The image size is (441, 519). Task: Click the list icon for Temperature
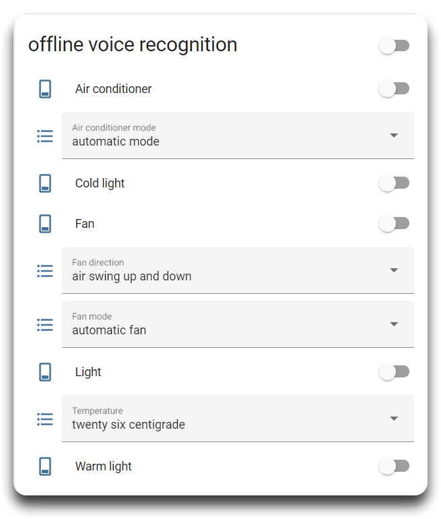[x=45, y=419]
